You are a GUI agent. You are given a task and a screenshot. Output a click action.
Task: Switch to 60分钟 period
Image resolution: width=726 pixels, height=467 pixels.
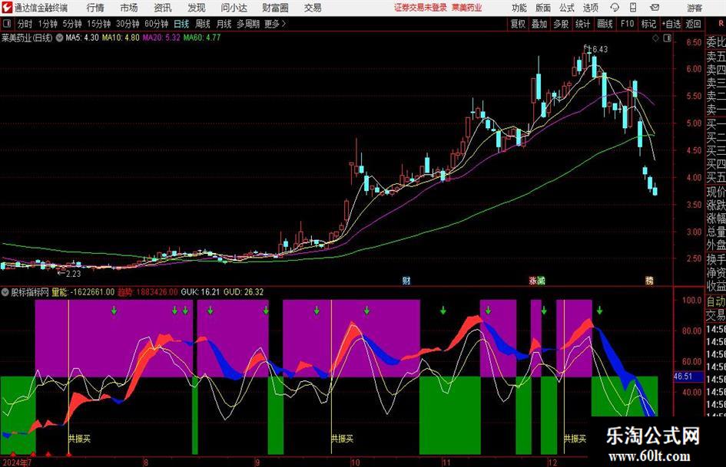point(156,24)
